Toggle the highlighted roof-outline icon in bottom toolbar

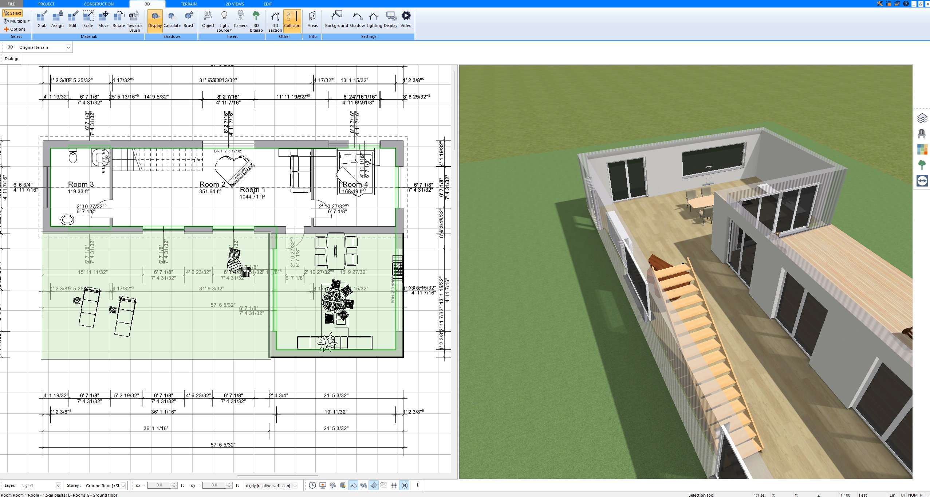point(353,485)
